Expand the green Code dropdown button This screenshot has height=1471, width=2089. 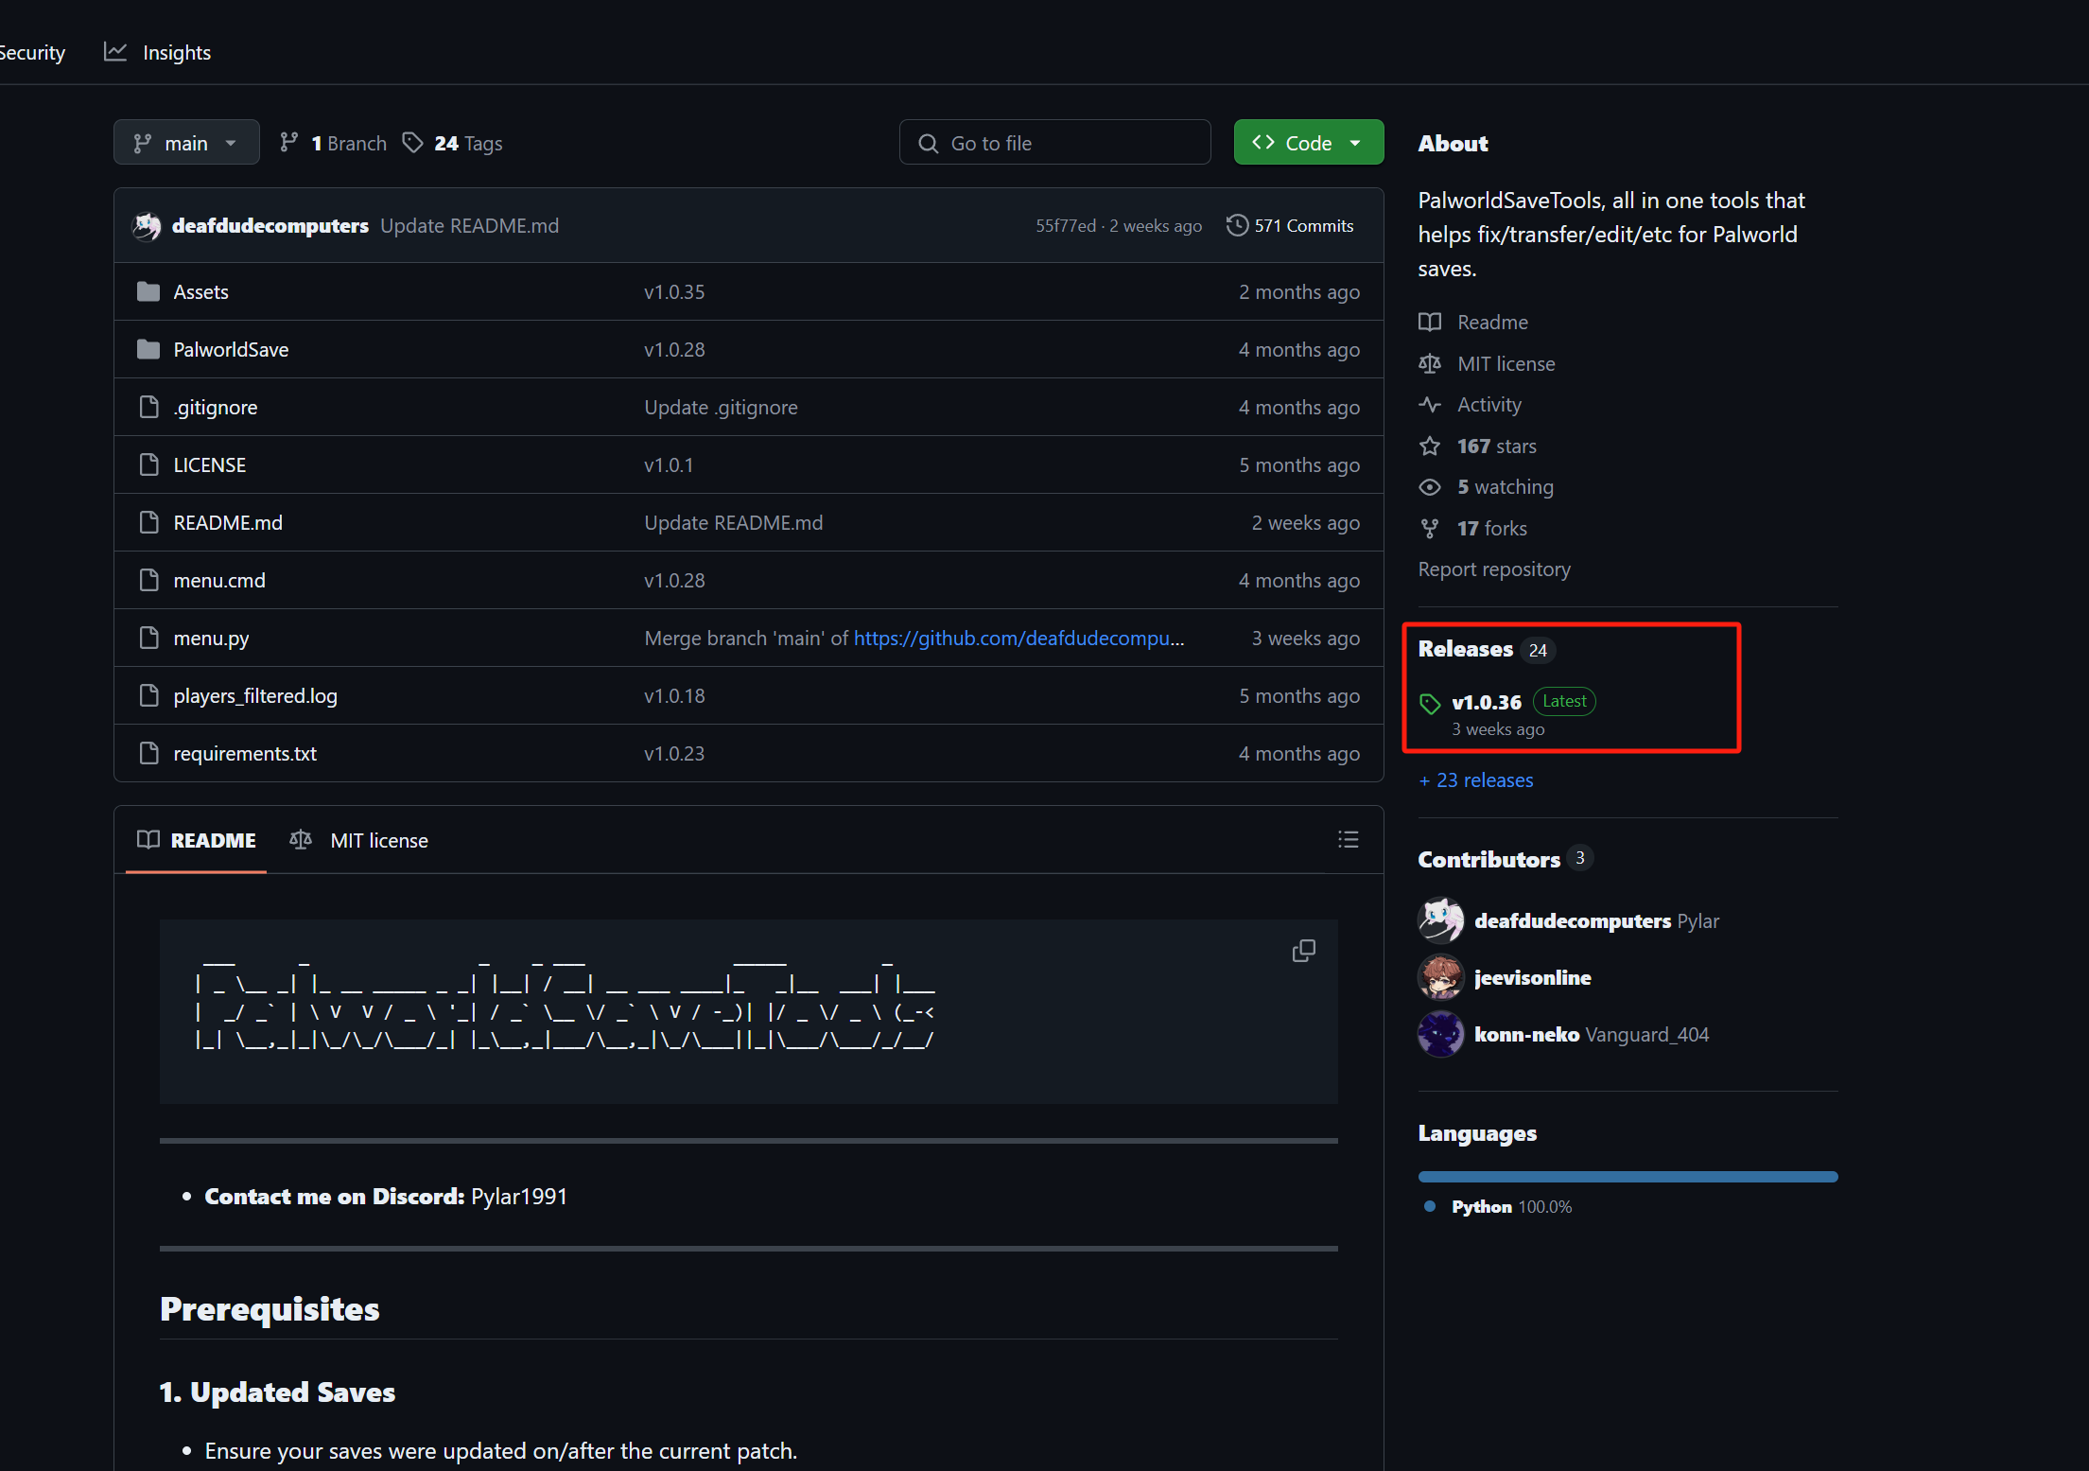coord(1308,143)
